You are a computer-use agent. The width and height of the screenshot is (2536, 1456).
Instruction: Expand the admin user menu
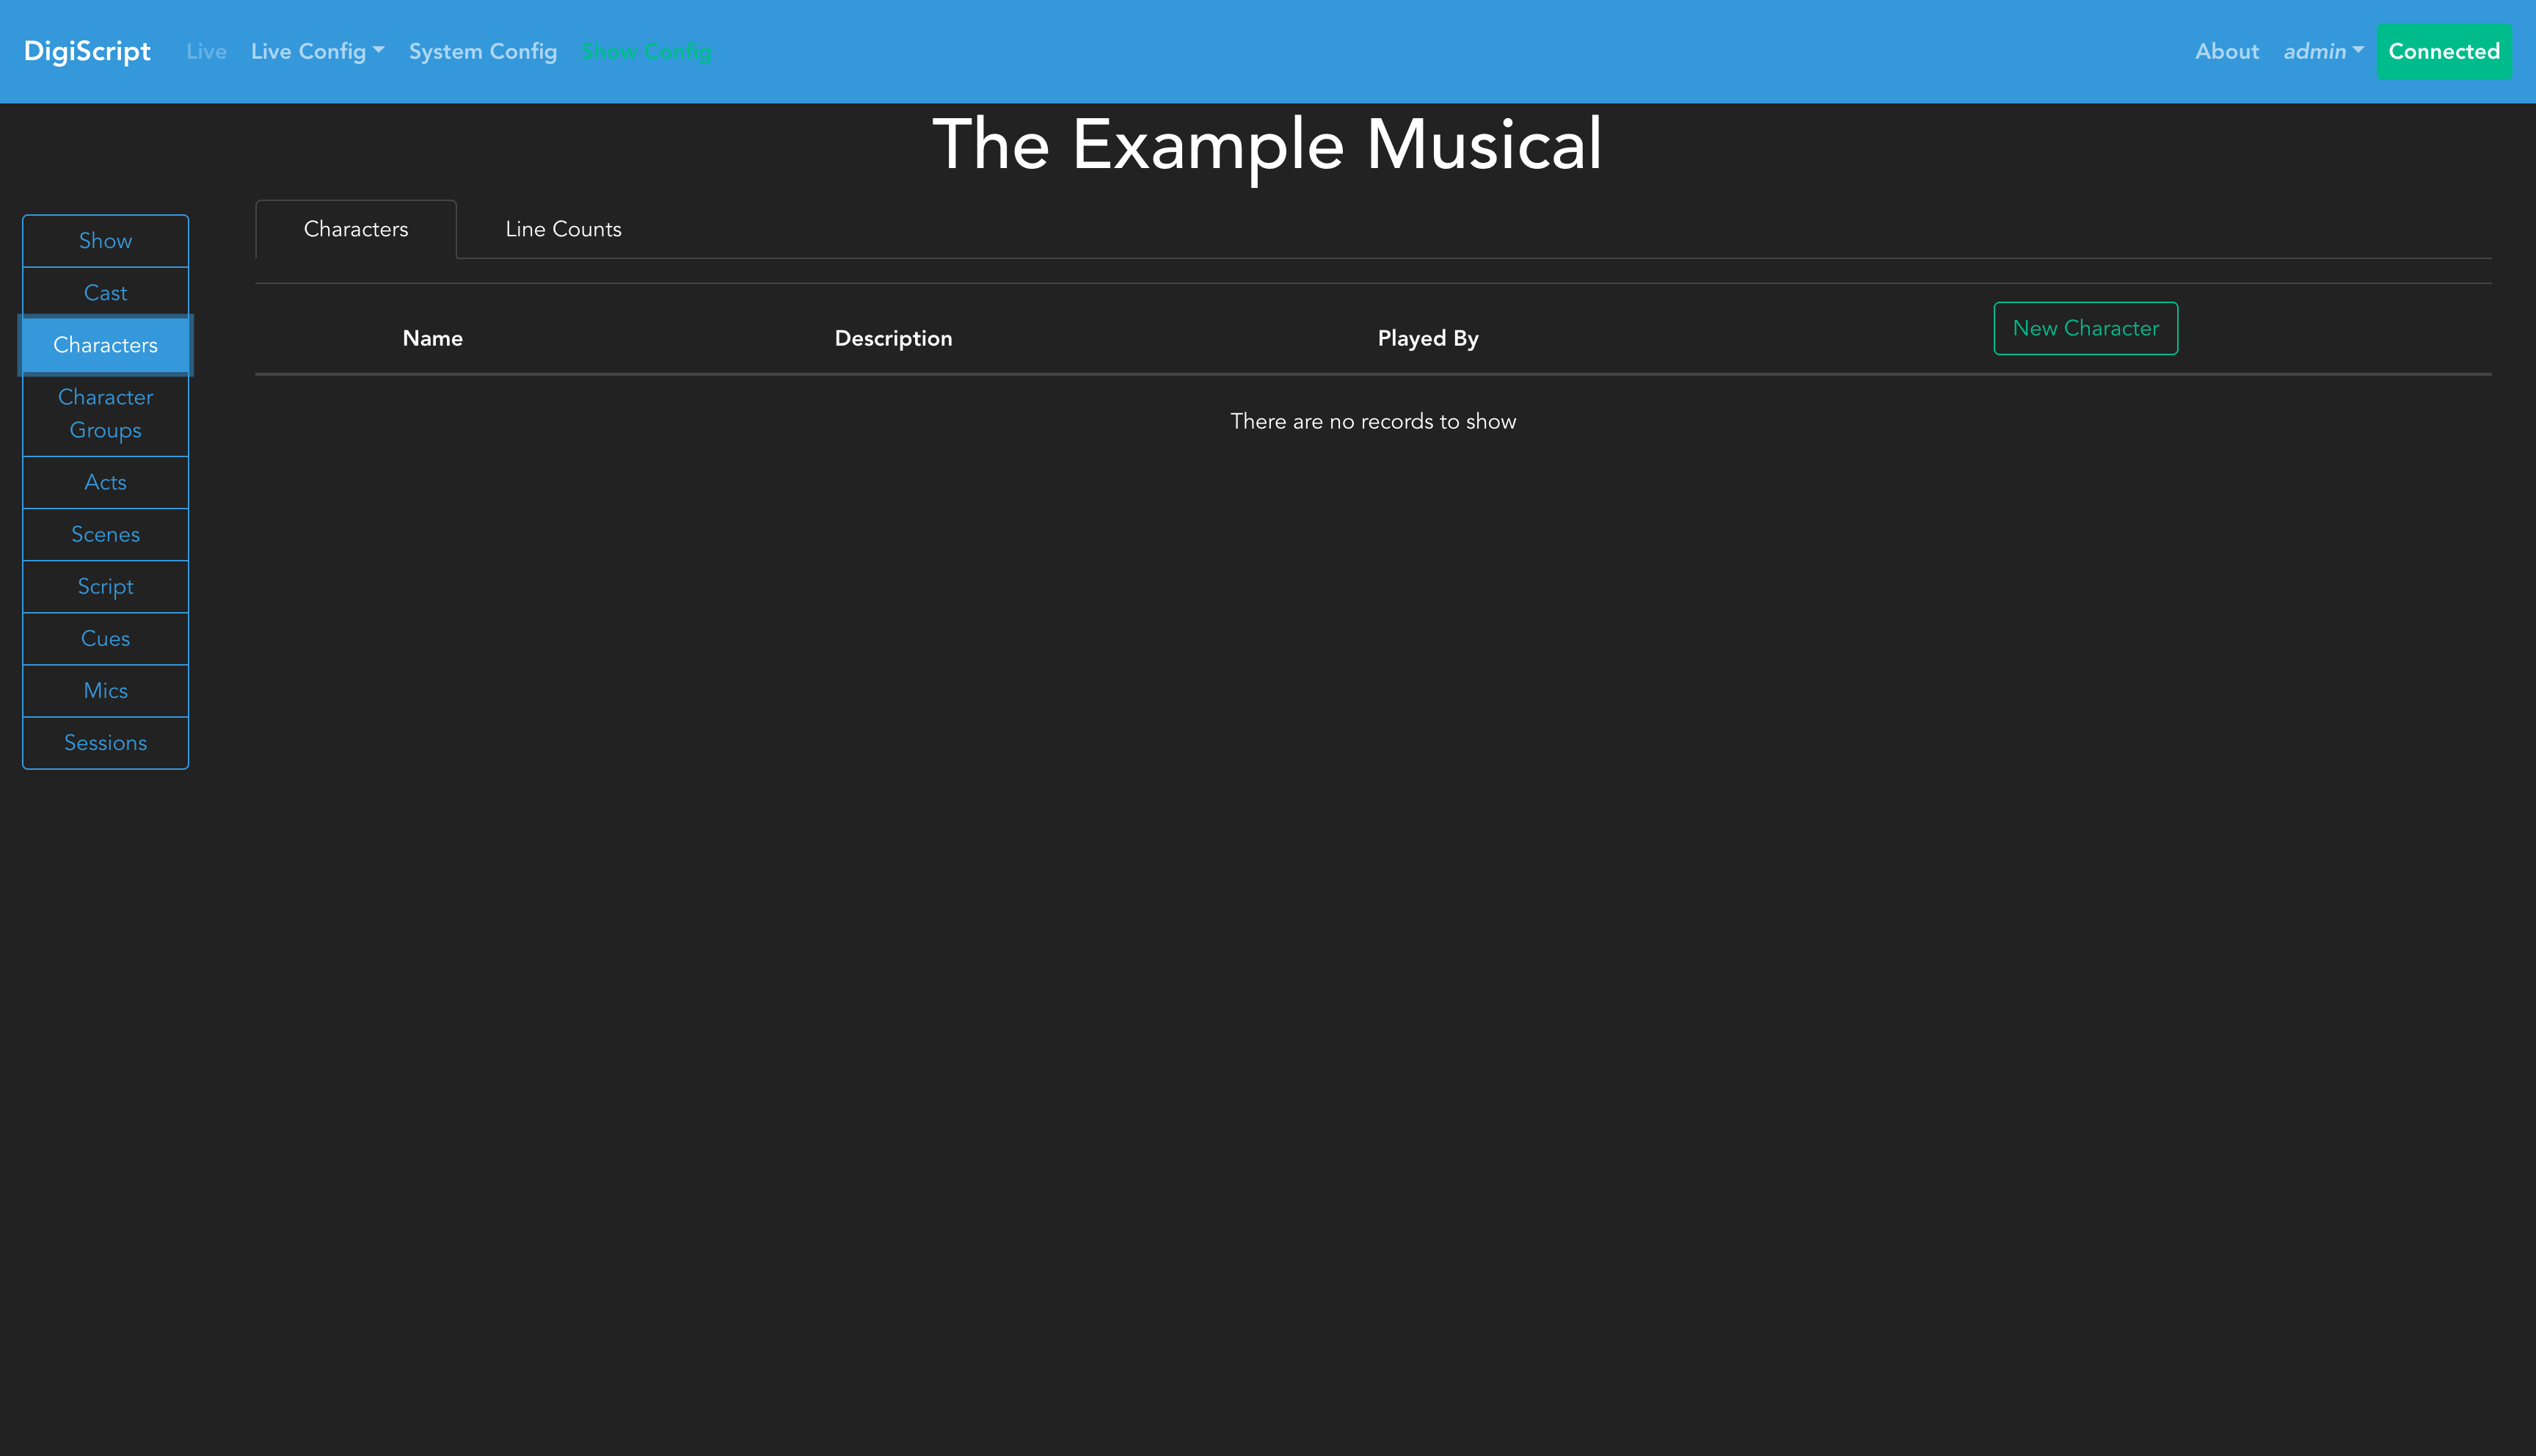click(2322, 51)
